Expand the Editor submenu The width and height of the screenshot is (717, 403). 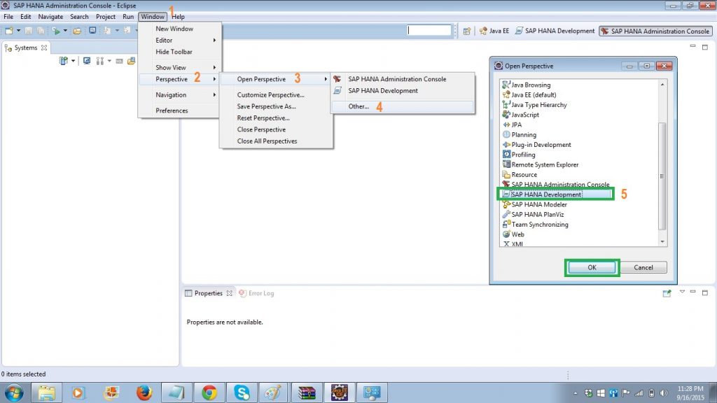tap(180, 40)
